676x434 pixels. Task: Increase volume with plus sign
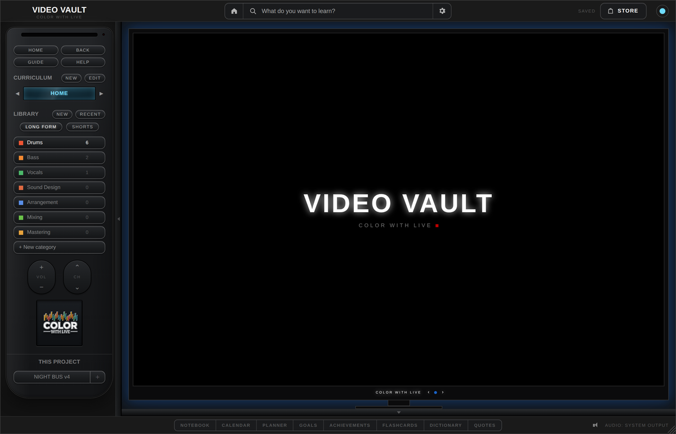[42, 267]
